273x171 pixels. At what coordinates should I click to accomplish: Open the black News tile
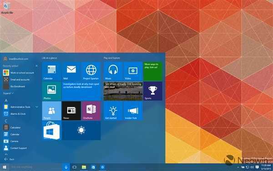point(71,111)
